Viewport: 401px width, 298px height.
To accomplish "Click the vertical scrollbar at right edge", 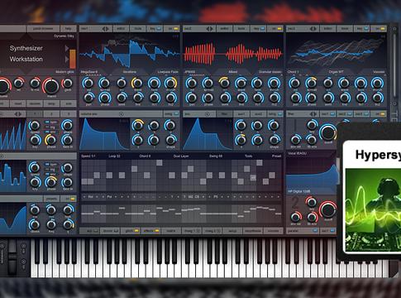I will (x=394, y=65).
